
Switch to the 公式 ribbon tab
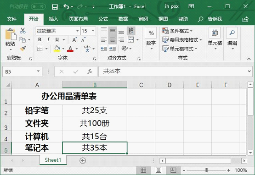[103, 19]
